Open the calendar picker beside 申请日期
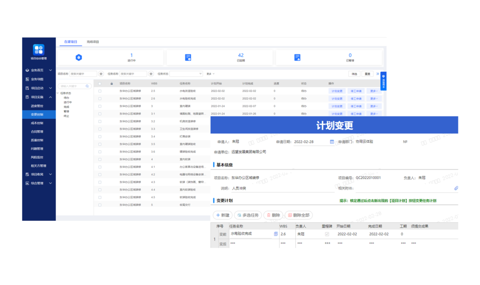 point(332,142)
